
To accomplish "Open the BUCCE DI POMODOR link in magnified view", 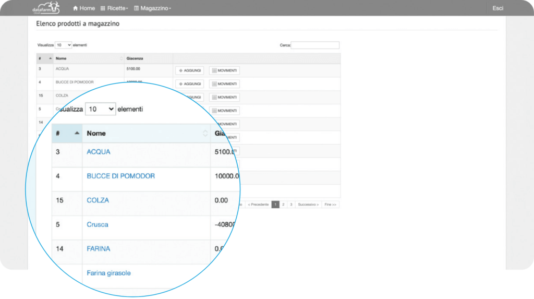I will pos(120,176).
